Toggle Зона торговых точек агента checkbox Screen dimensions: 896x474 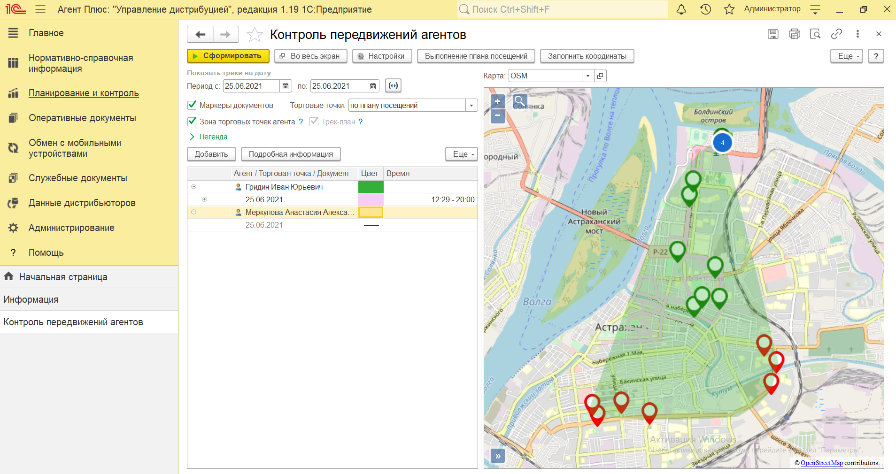coord(192,122)
